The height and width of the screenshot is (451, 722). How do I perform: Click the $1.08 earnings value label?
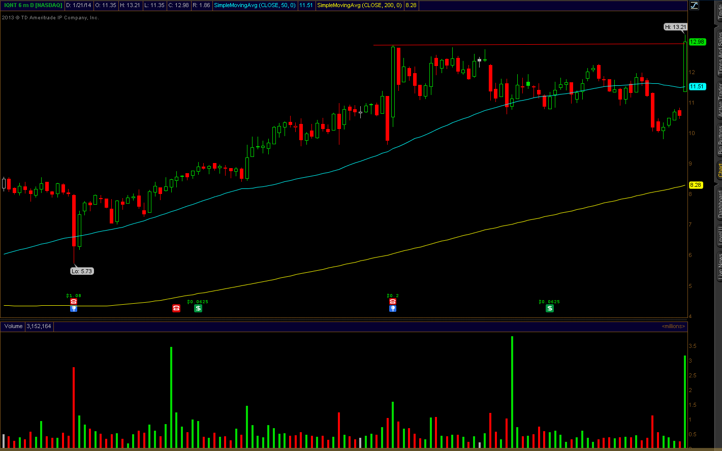pyautogui.click(x=74, y=295)
